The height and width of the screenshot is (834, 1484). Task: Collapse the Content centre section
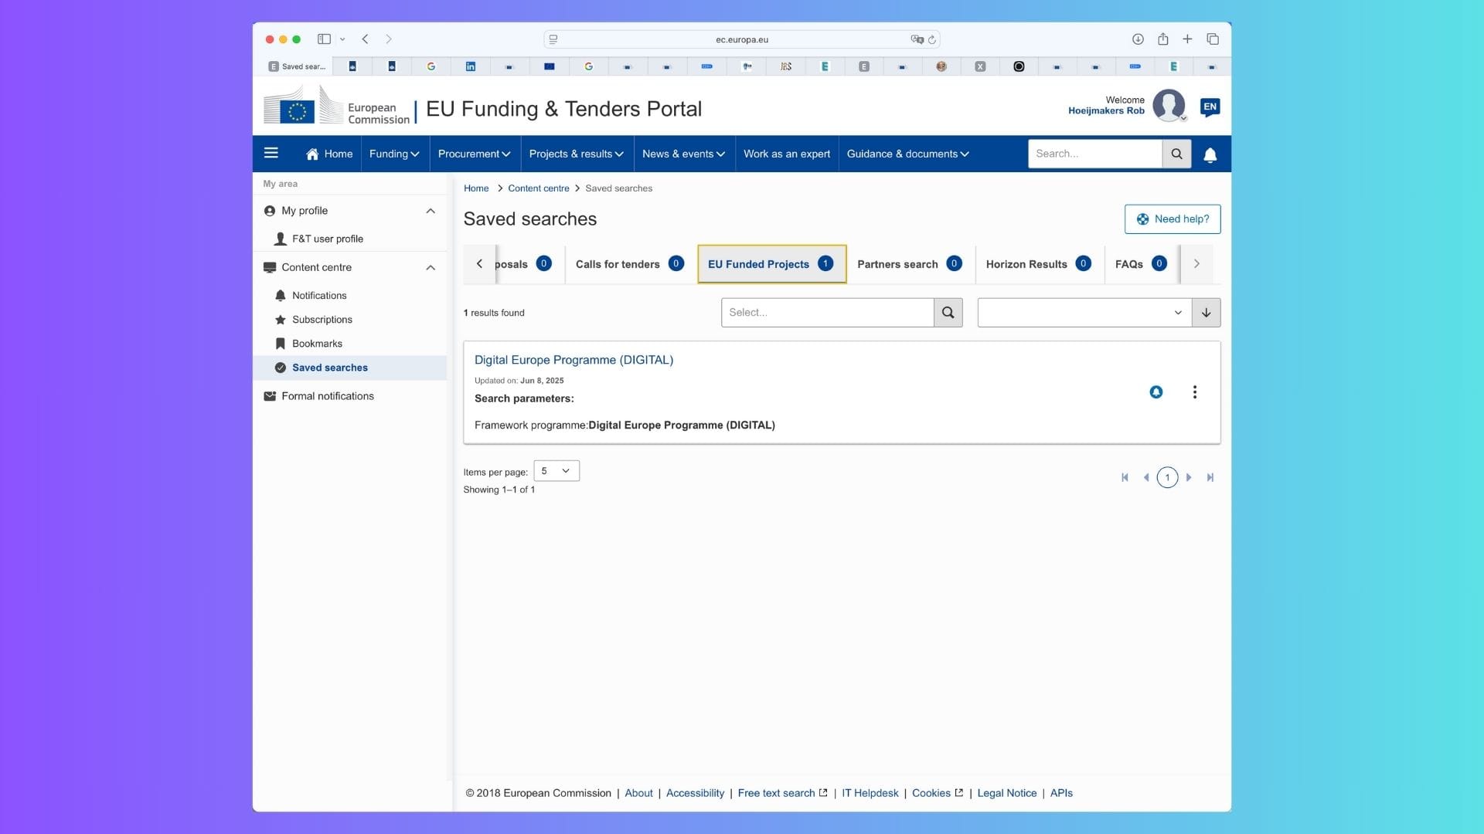[431, 267]
